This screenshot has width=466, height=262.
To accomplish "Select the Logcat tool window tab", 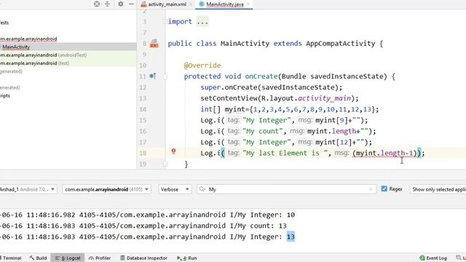I will 68,258.
